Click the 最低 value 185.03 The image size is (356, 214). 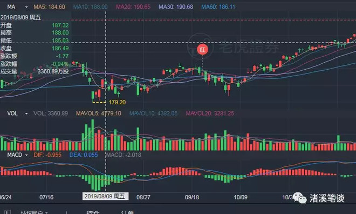(x=60, y=41)
